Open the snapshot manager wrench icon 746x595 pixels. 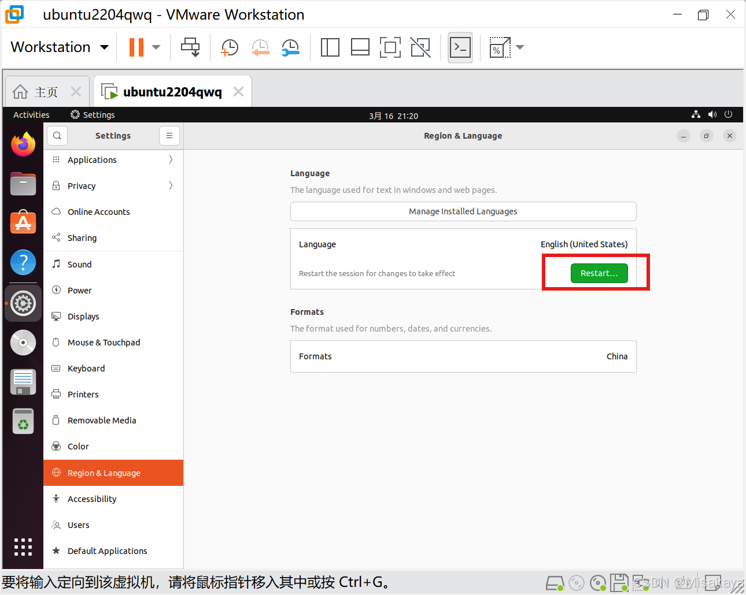pos(290,48)
